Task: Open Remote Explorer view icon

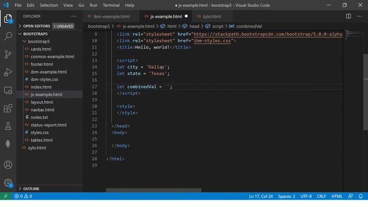Action: [8, 90]
